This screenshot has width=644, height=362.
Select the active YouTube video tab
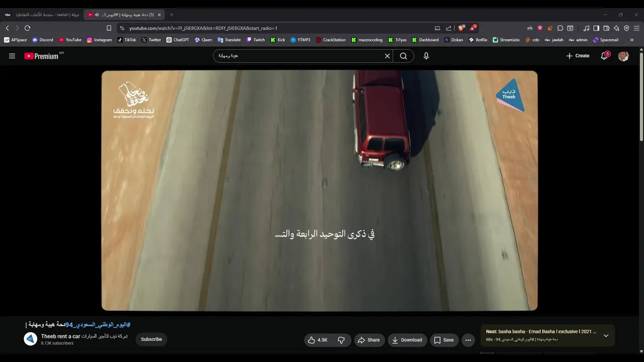point(124,15)
